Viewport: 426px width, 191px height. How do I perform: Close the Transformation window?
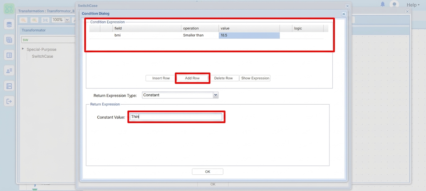(x=407, y=11)
